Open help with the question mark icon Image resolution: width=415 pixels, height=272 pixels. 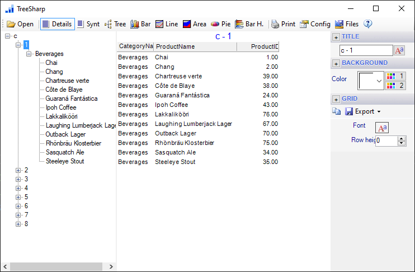tap(367, 24)
